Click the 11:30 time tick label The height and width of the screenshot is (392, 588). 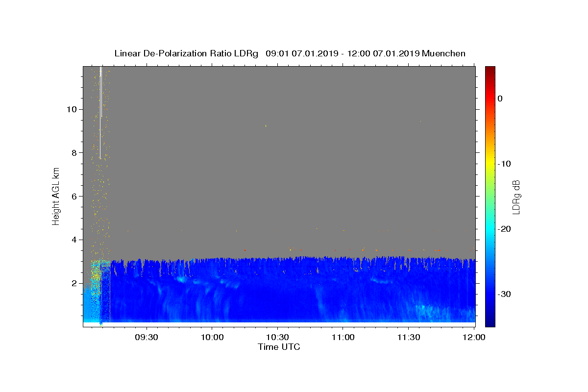pyautogui.click(x=408, y=338)
